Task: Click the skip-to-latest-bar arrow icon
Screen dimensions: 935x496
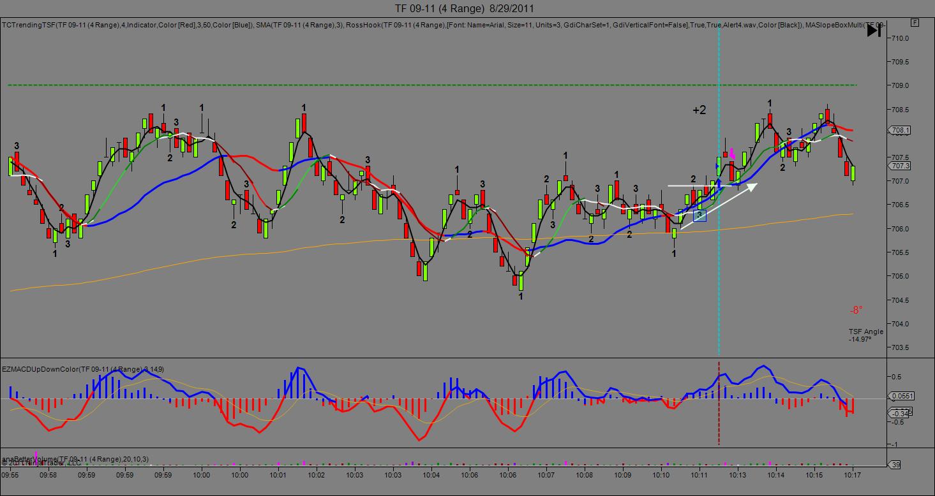Action: pyautogui.click(x=874, y=30)
